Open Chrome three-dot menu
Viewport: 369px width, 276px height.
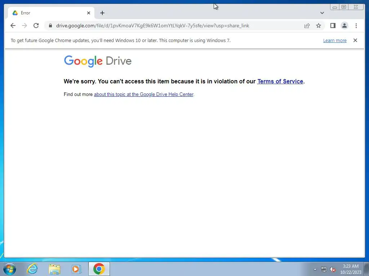(x=356, y=26)
